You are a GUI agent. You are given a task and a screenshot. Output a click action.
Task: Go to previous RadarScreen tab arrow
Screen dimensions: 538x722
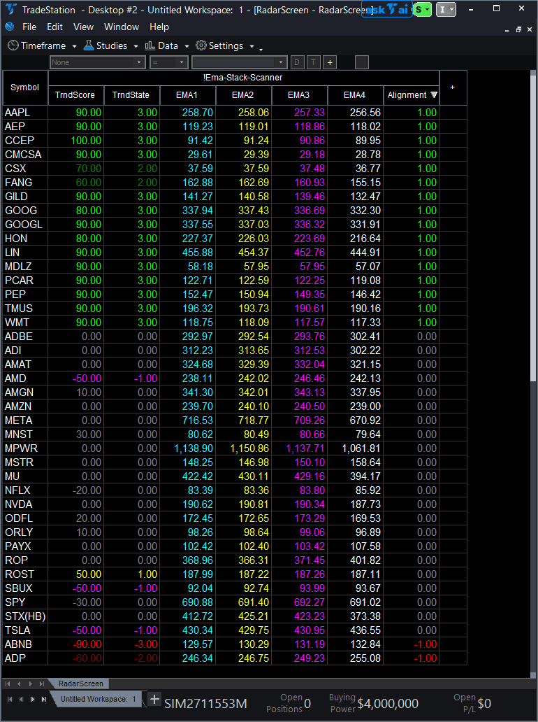(x=20, y=684)
